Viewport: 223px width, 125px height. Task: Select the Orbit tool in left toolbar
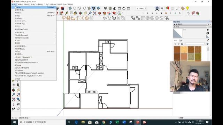14,90
